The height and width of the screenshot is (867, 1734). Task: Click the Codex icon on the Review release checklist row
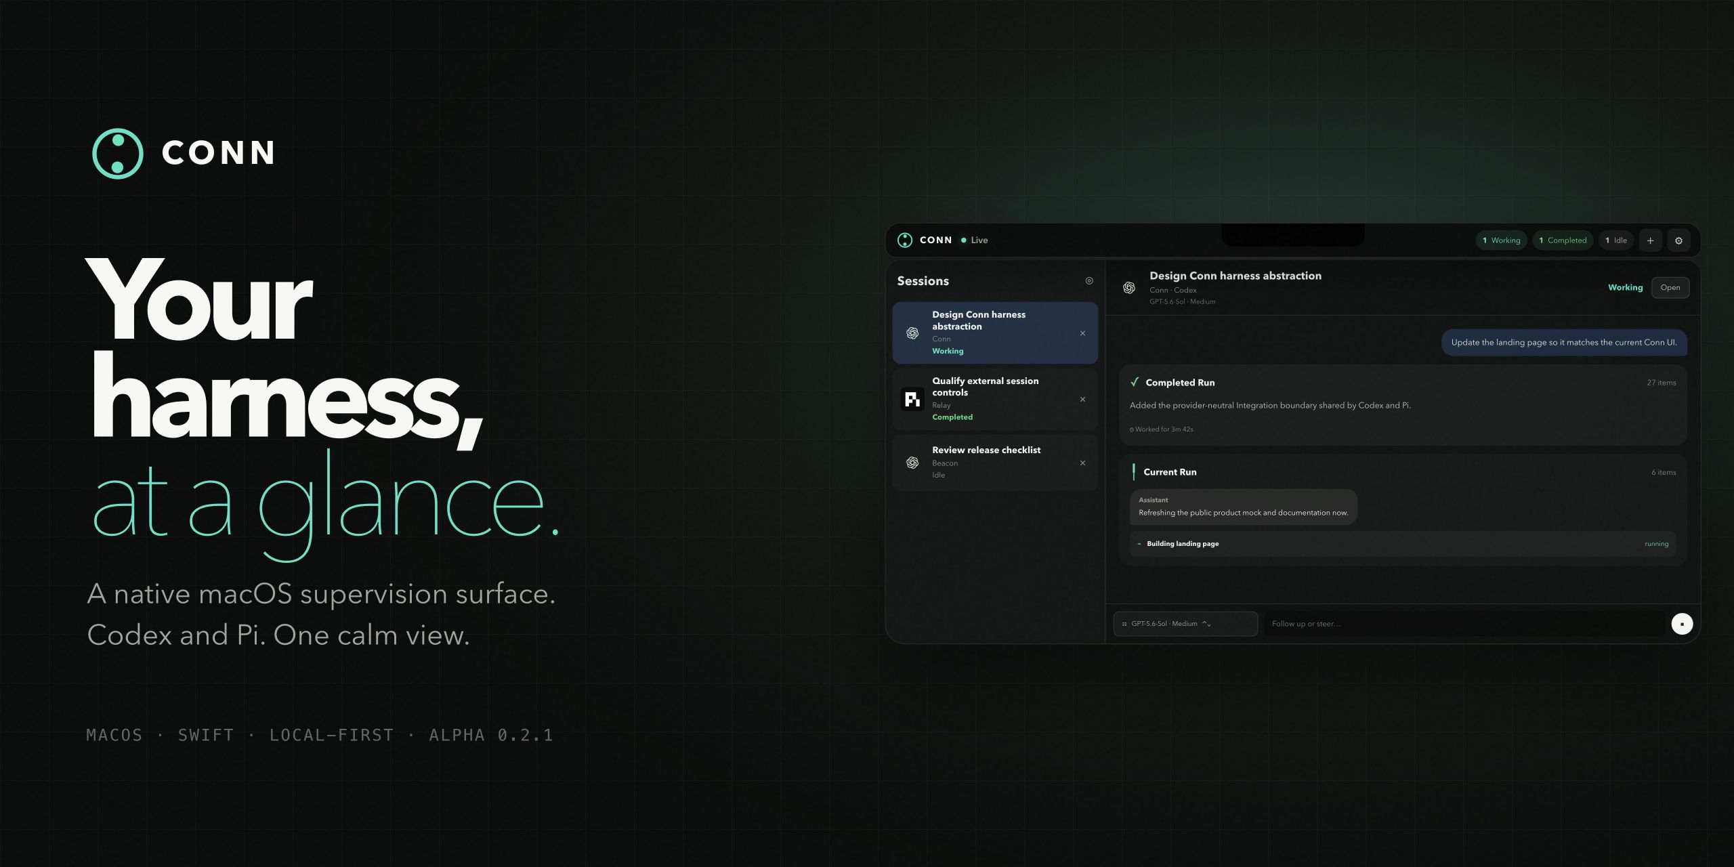[x=912, y=463]
